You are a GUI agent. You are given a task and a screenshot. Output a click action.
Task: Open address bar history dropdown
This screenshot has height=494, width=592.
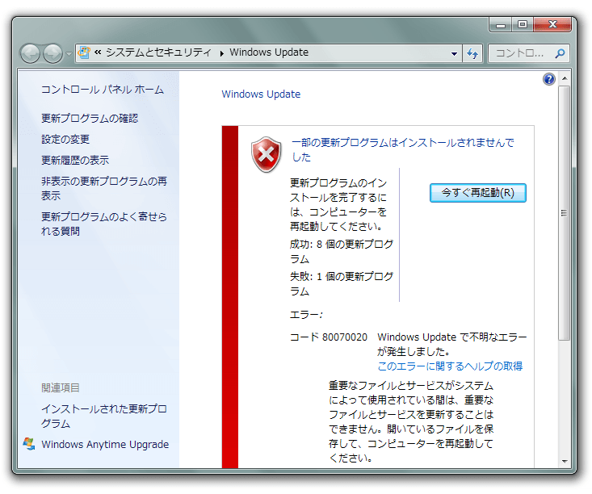[454, 53]
